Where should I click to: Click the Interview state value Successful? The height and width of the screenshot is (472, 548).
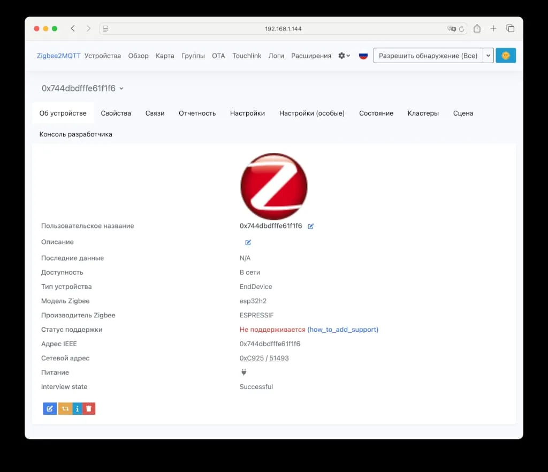[x=256, y=387]
